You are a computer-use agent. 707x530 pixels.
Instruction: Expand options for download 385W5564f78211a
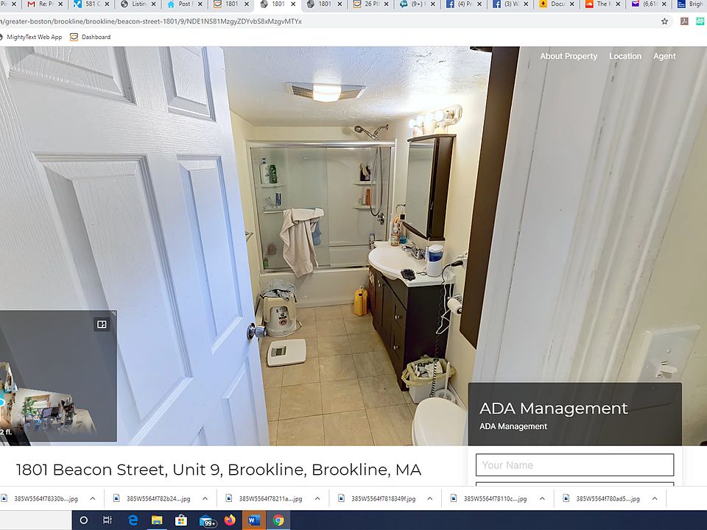[x=317, y=498]
